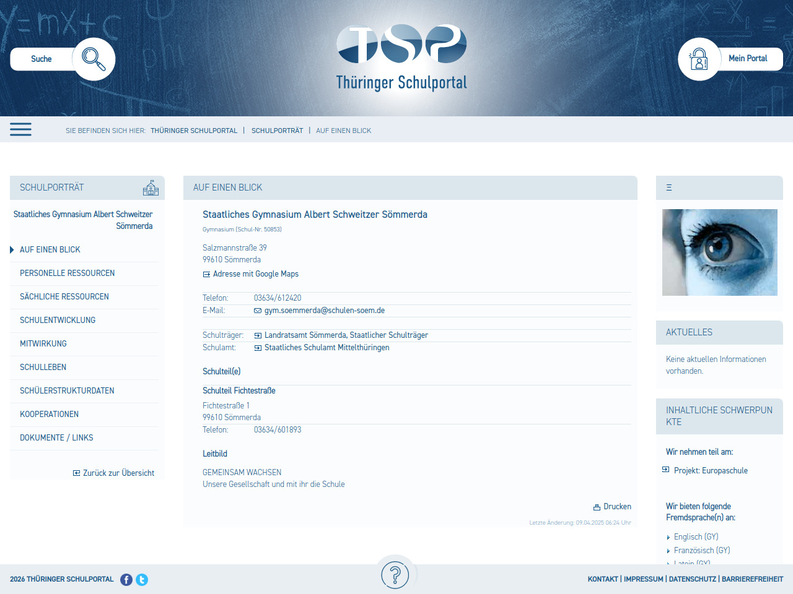793x594 pixels.
Task: Click the school building icon in Schulporträt header
Action: click(x=151, y=188)
